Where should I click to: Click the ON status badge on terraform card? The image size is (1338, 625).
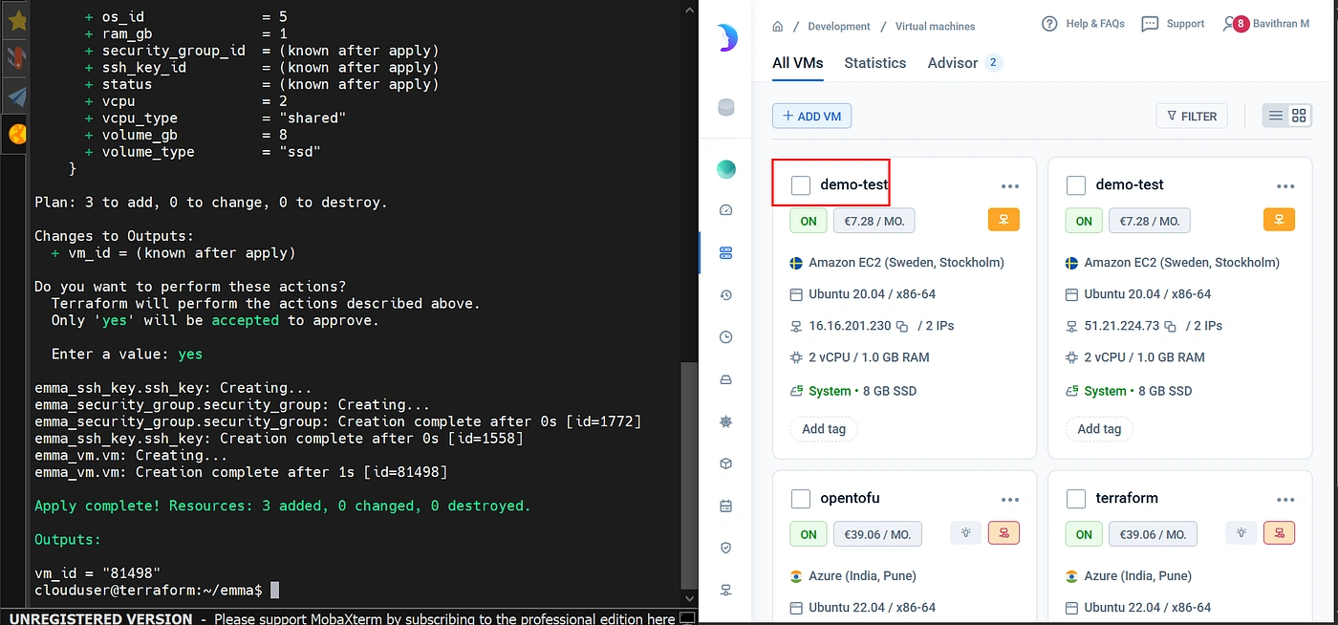1084,534
